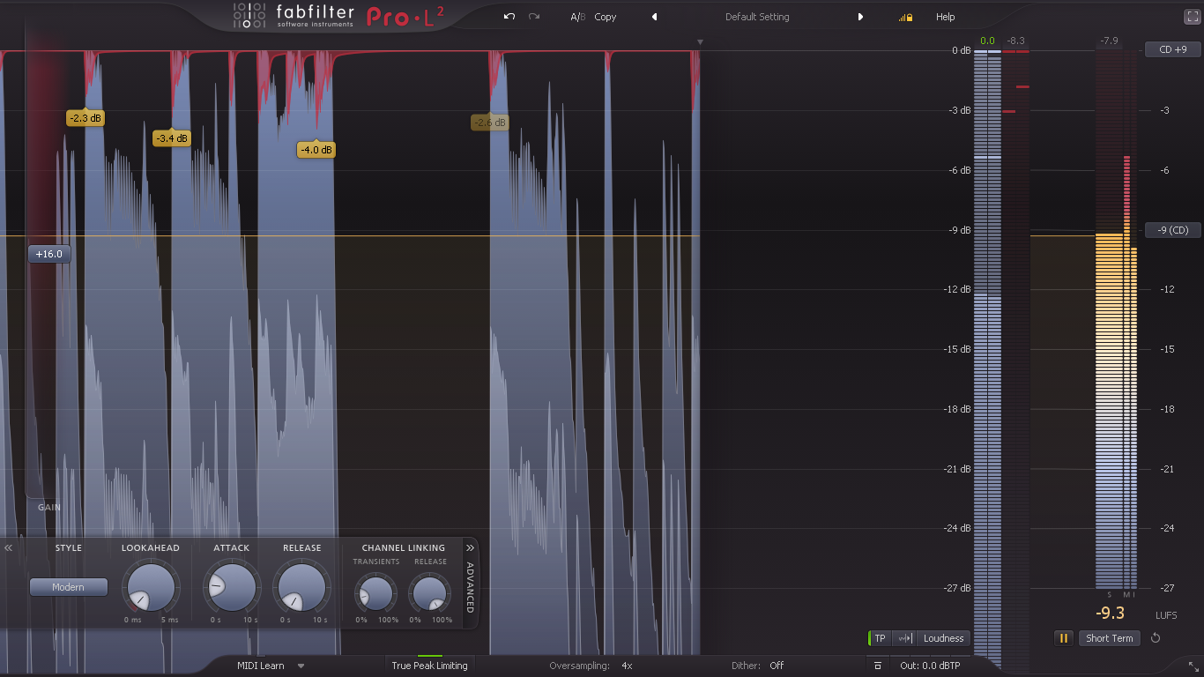Screen dimensions: 1204x677
Task: Click the -9 (CD) loudness target marker
Action: 1173,230
